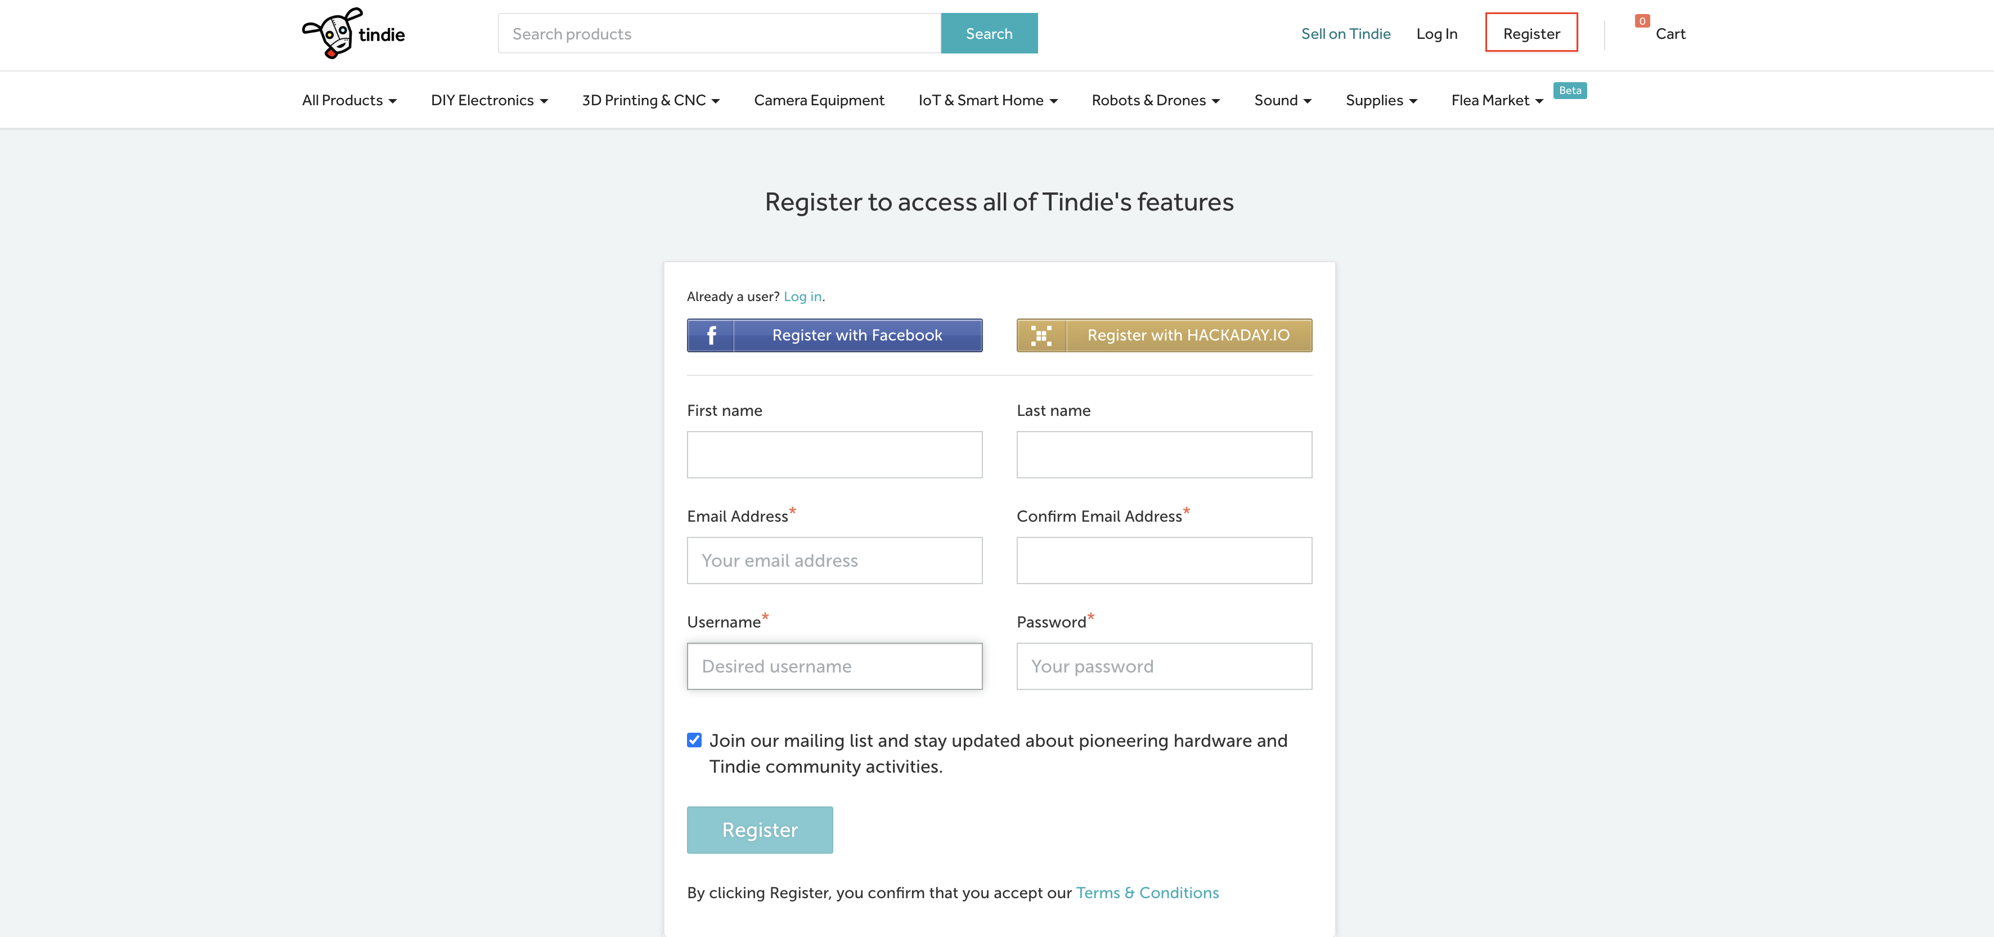Uncheck the mailing list checkbox
Viewport: 1994px width, 937px height.
(x=694, y=740)
